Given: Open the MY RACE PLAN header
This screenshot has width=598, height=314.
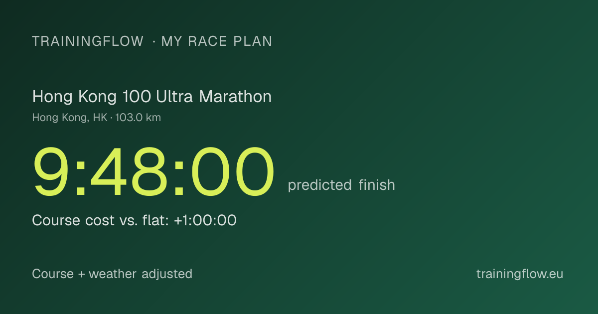Looking at the screenshot, I should point(217,41).
